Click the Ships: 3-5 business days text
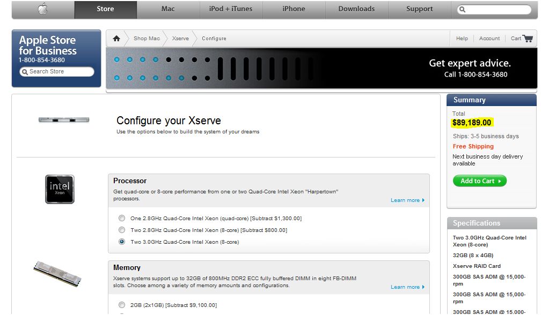Viewport: 541px width, 315px height. [x=486, y=136]
